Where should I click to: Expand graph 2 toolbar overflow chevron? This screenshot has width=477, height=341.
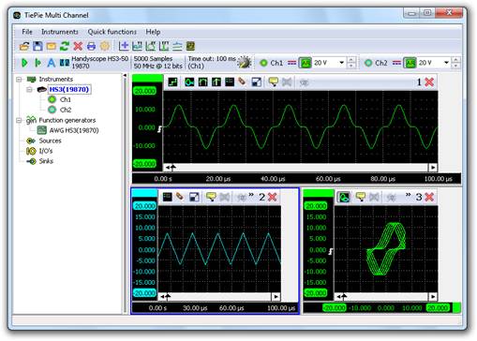[x=251, y=196]
